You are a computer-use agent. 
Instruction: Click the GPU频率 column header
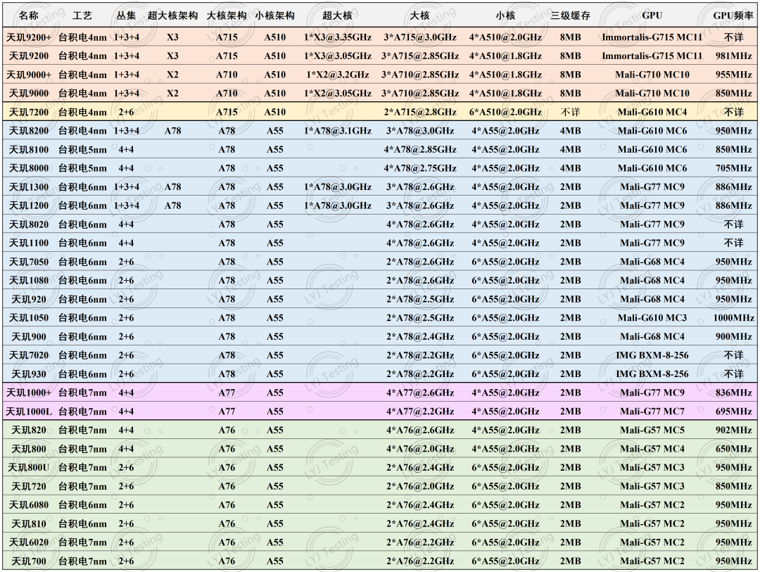pyautogui.click(x=733, y=15)
